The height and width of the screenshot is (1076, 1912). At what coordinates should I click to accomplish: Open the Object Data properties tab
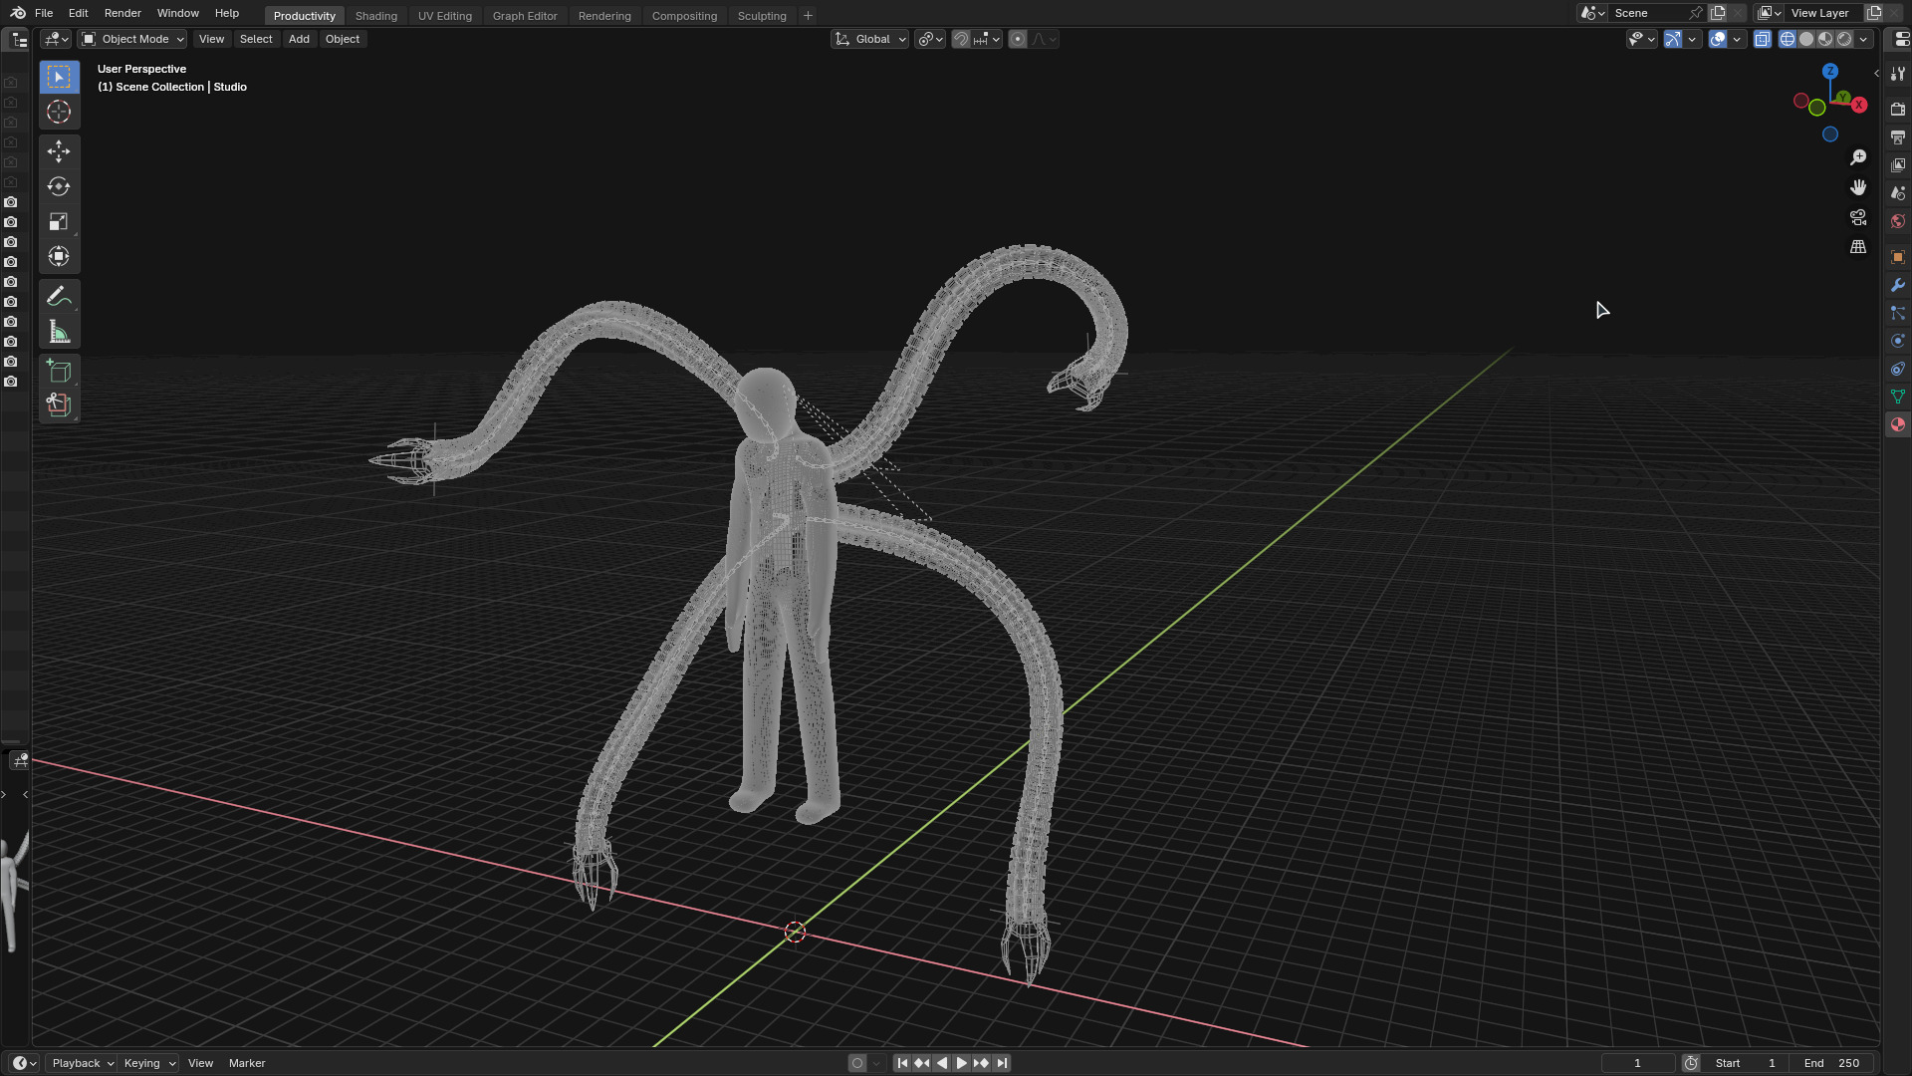coord(1898,397)
